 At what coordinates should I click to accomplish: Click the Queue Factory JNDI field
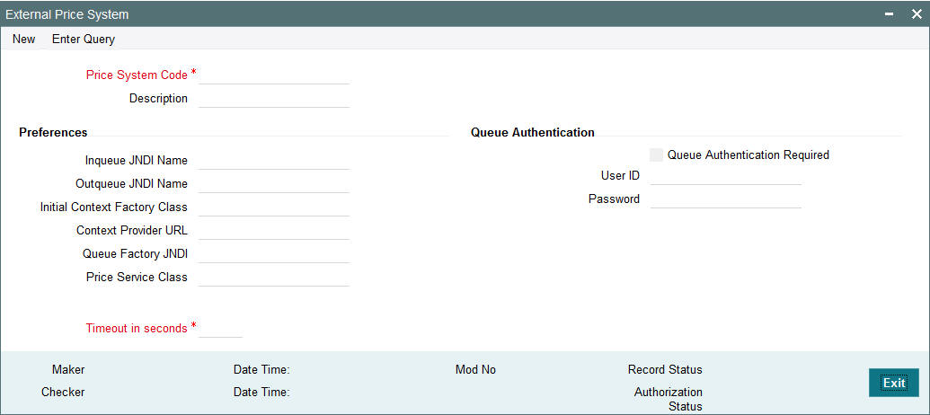[x=274, y=253]
